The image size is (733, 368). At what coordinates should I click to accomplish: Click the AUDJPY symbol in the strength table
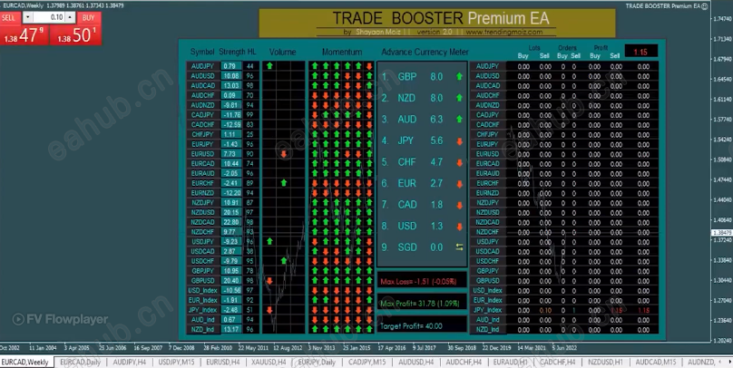pyautogui.click(x=202, y=66)
